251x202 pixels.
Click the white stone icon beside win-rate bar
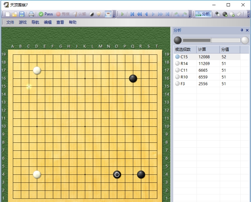(x=245, y=40)
